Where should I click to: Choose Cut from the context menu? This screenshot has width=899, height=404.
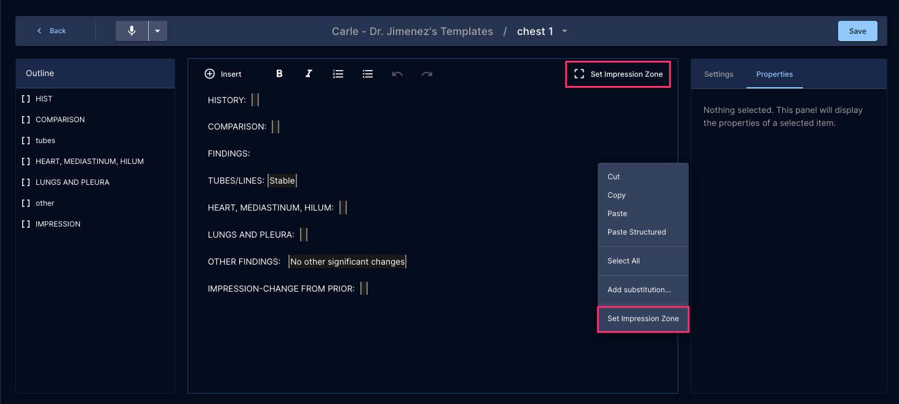(x=643, y=177)
